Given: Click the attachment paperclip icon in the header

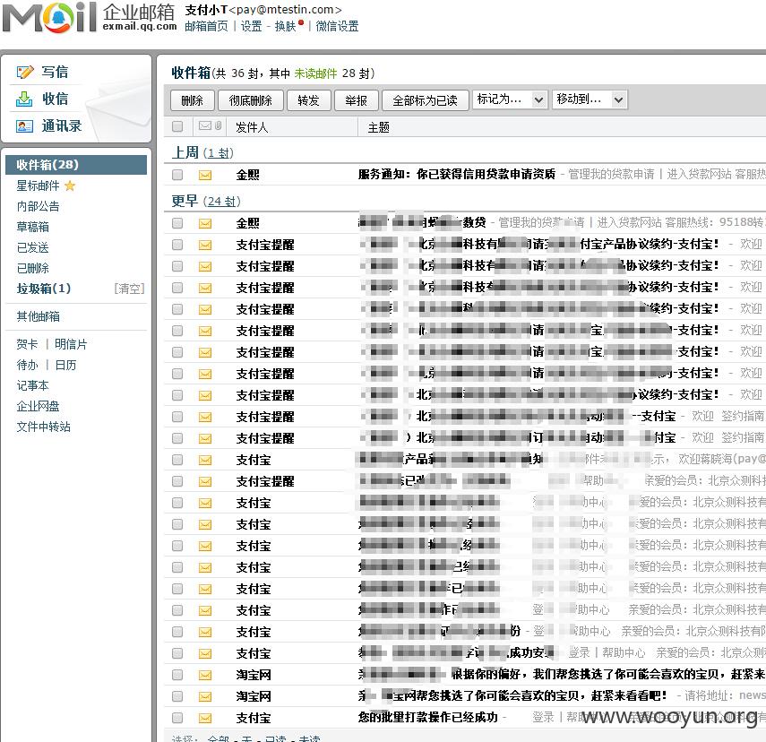Looking at the screenshot, I should 218,126.
